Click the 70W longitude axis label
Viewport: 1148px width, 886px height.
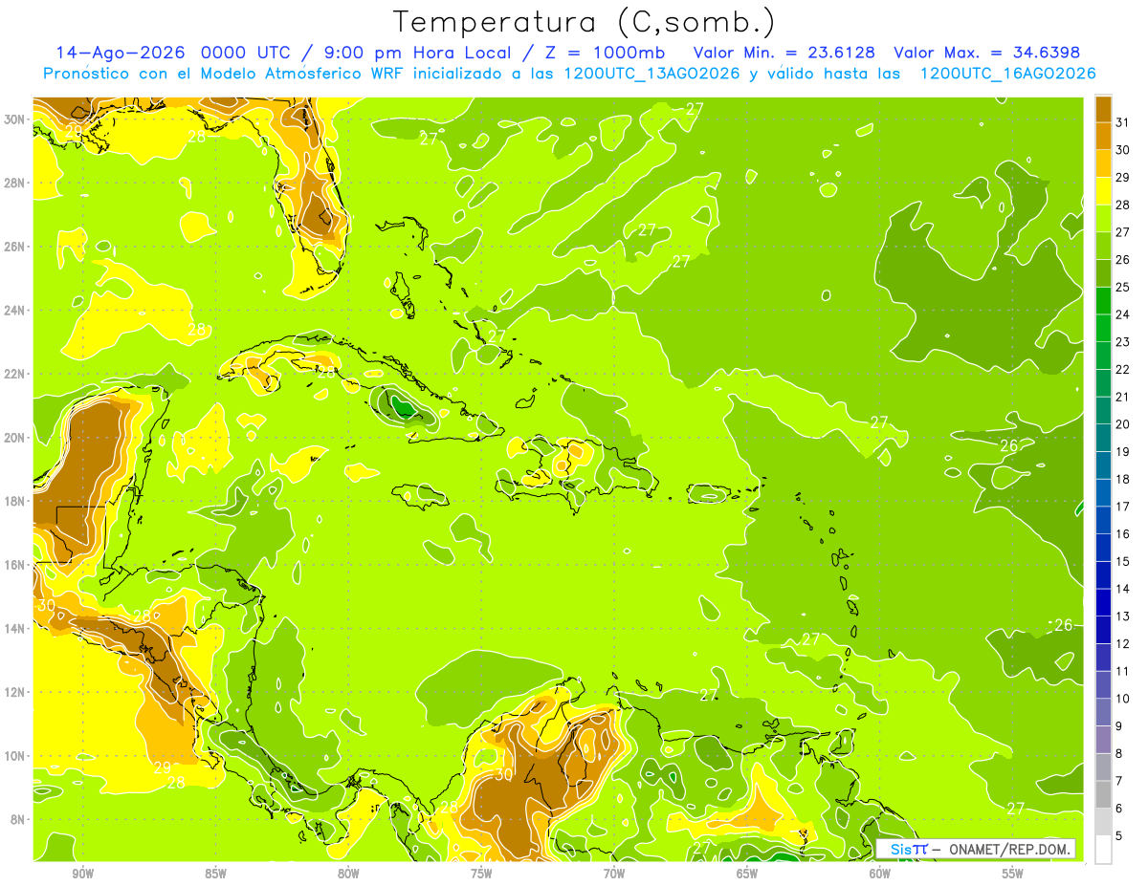[614, 874]
